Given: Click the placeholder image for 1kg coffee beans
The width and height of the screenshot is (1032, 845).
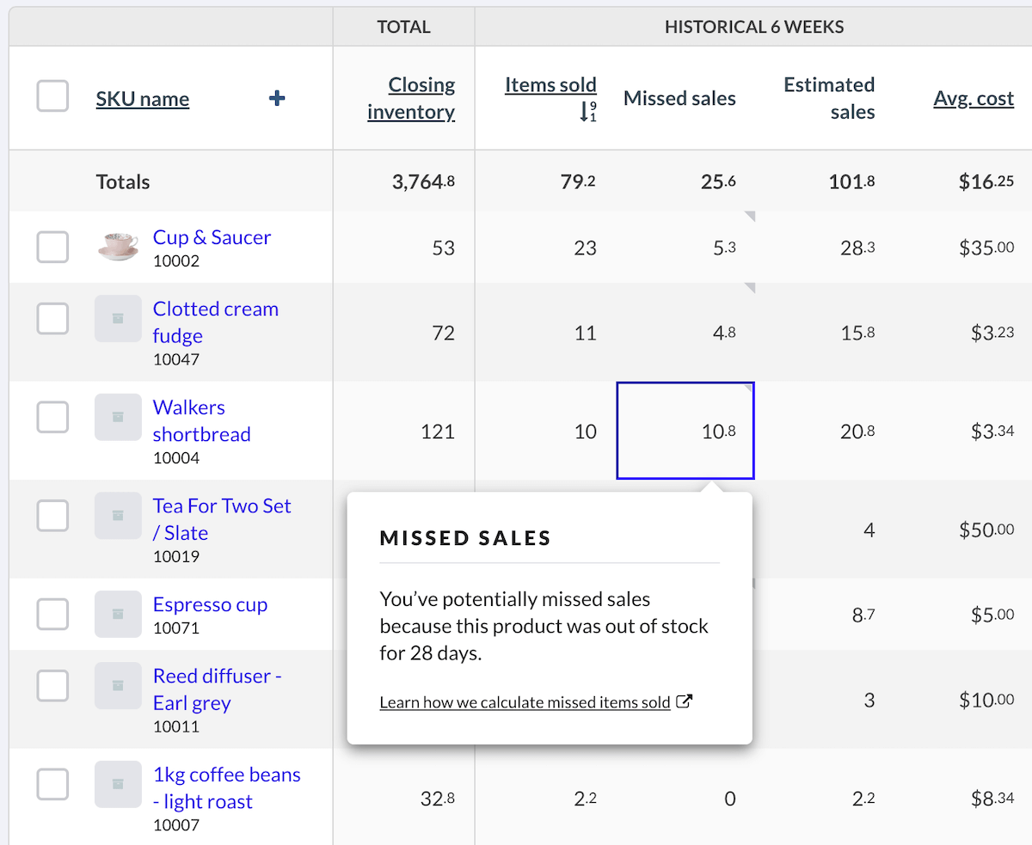Looking at the screenshot, I should pos(118,785).
